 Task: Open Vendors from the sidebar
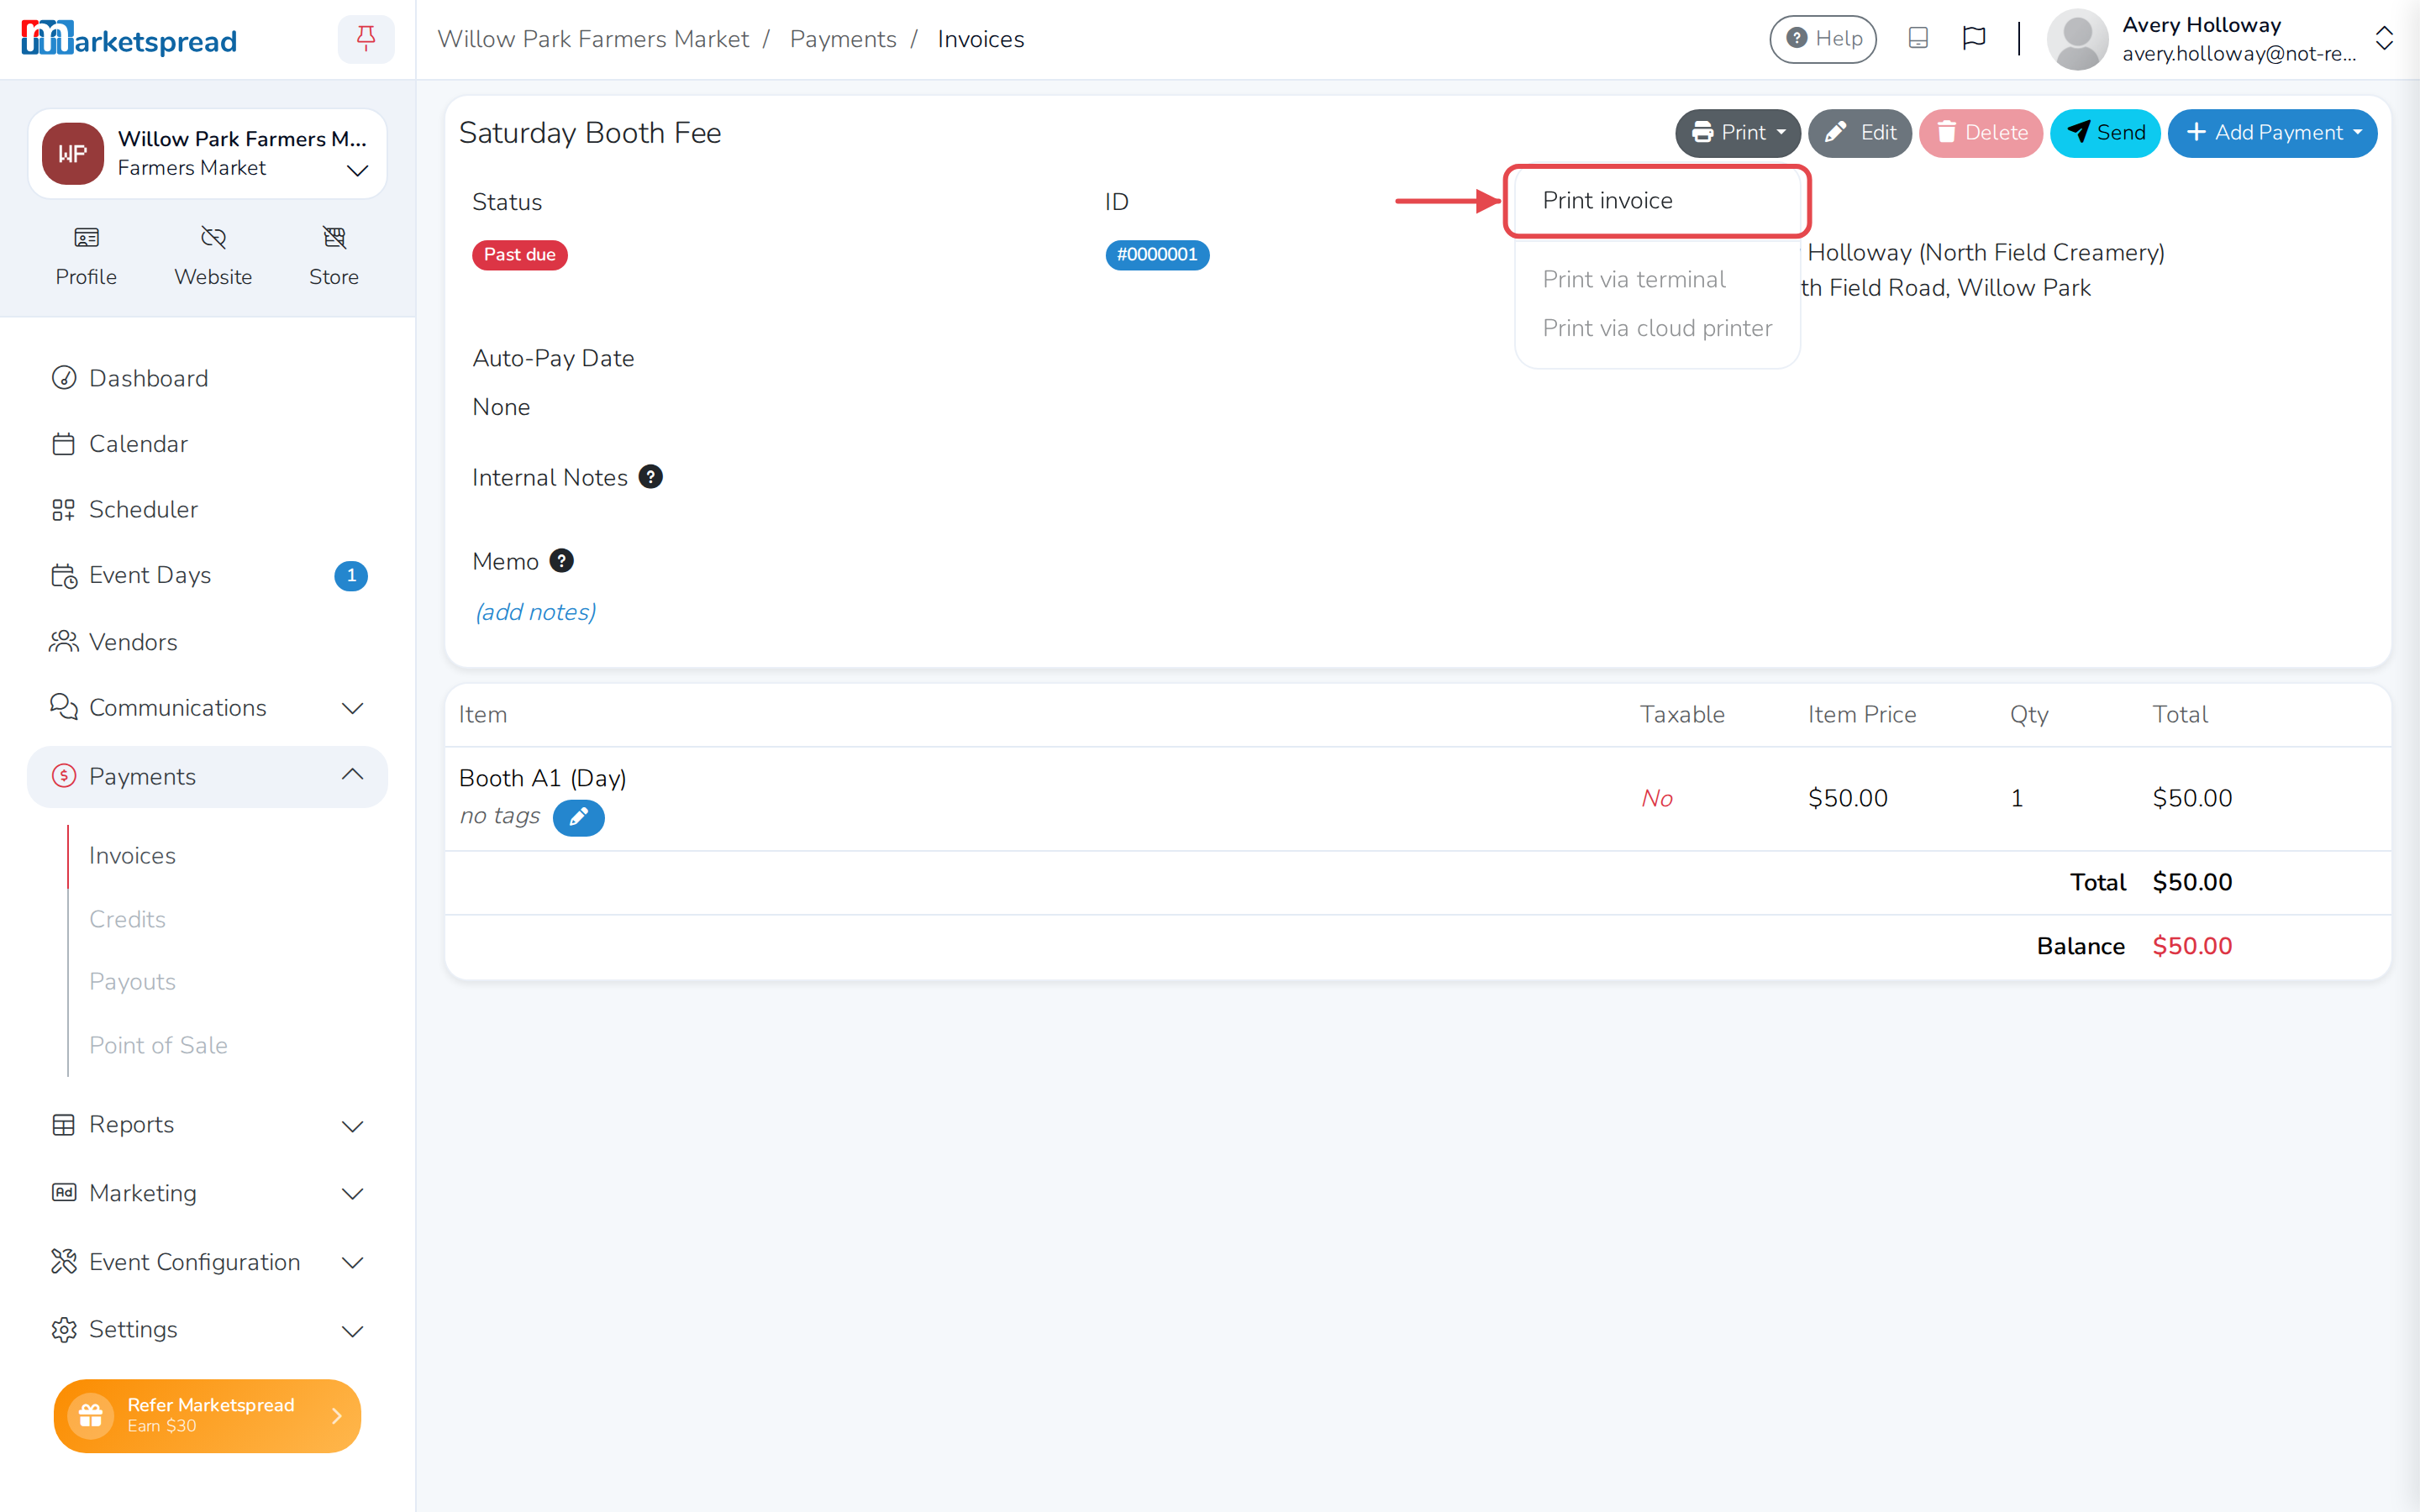pyautogui.click(x=207, y=642)
